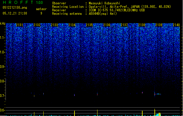Select the file name 0512212130.png

(x=15, y=8)
